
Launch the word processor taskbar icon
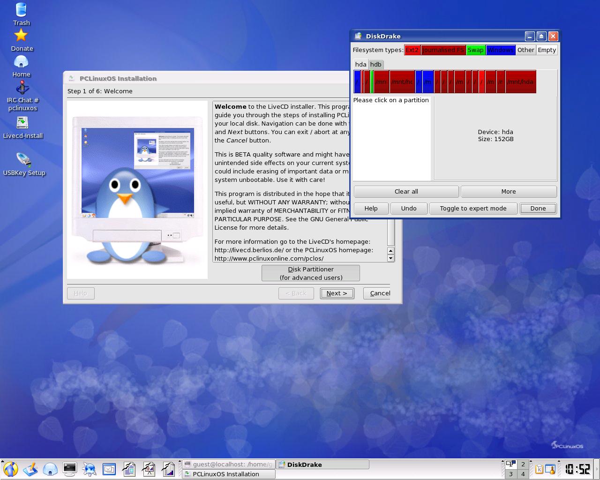pos(129,469)
